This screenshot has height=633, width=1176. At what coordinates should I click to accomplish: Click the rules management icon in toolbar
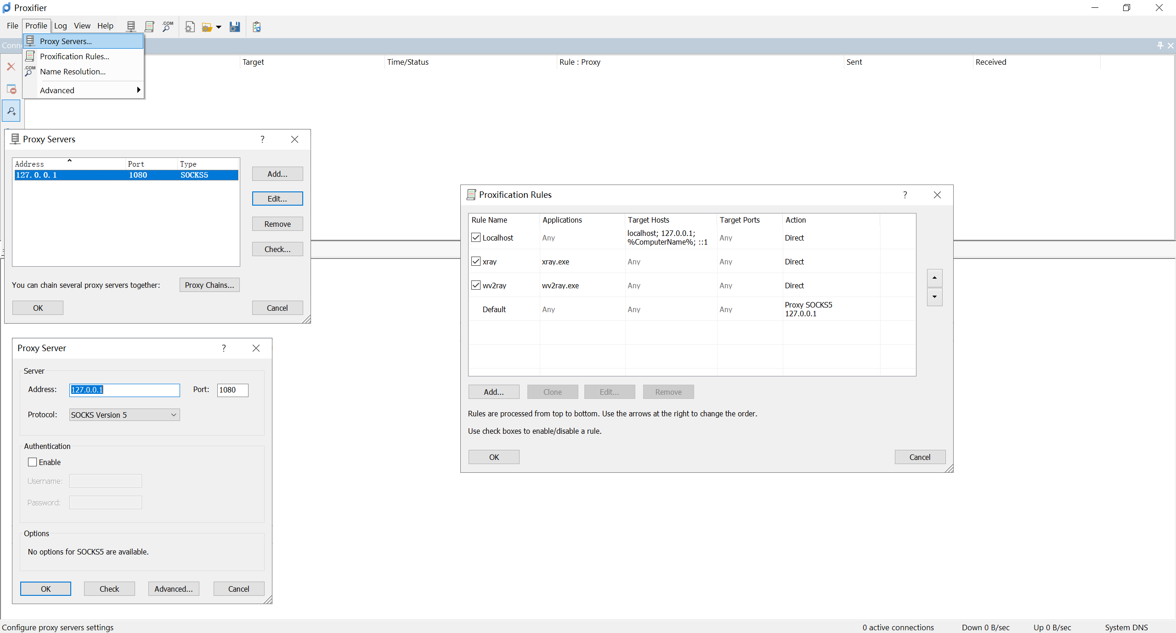(x=148, y=26)
